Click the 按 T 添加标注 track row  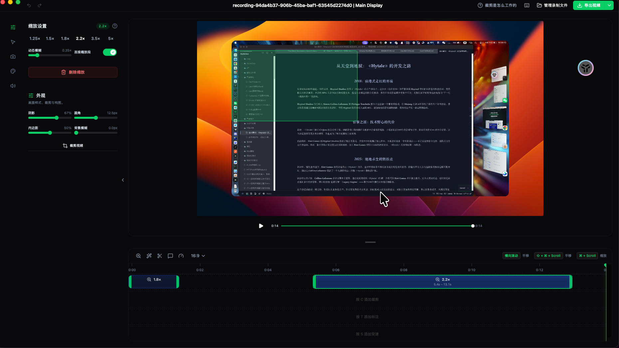(367, 317)
